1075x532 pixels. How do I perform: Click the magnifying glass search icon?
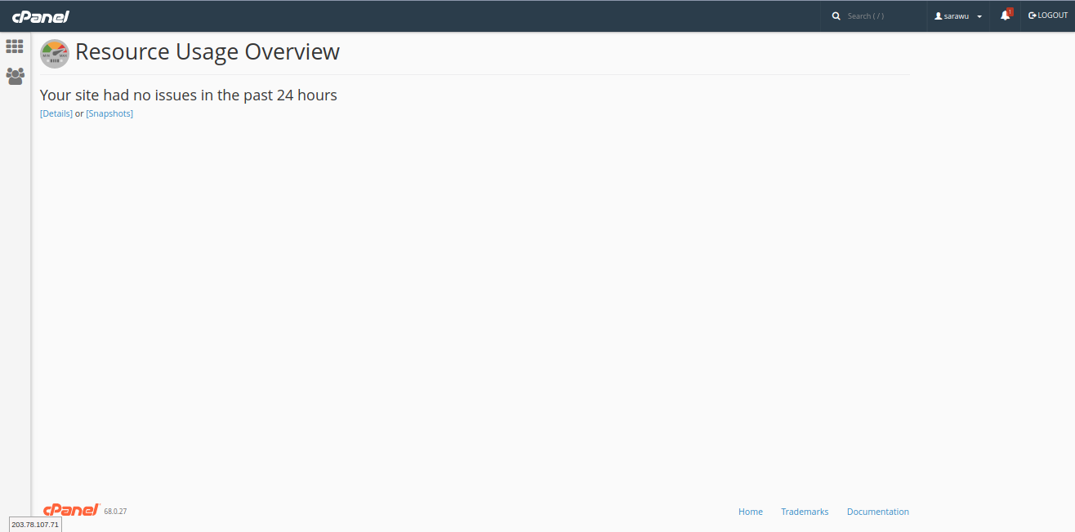tap(836, 16)
